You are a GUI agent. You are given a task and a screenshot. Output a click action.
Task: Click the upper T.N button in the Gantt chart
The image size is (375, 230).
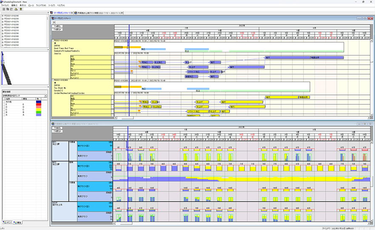[57, 26]
